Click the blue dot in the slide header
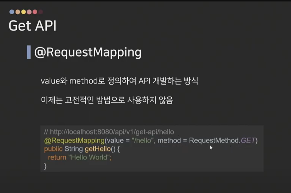The width and height of the screenshot is (291, 193). click(12, 12)
